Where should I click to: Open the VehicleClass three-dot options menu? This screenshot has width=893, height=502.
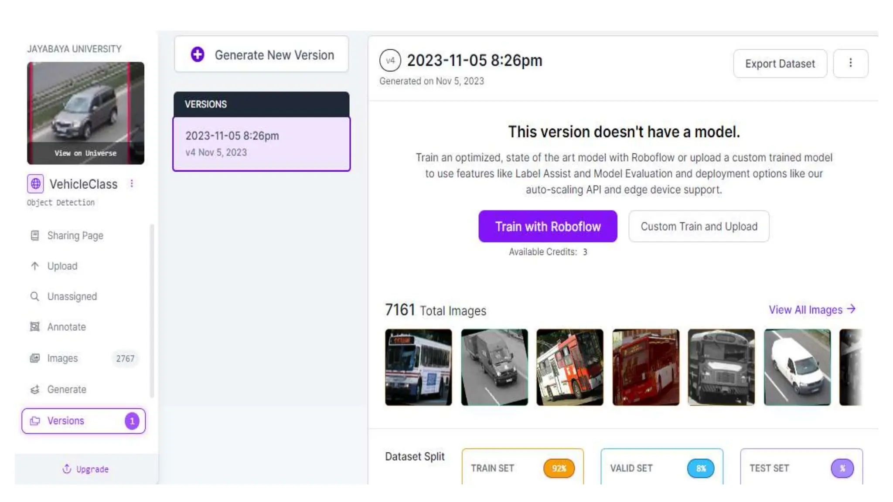click(132, 184)
